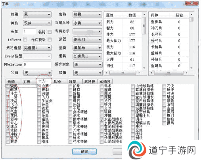Click the 头像 number input field
This screenshot has width=201, height=160.
tap(29, 31)
